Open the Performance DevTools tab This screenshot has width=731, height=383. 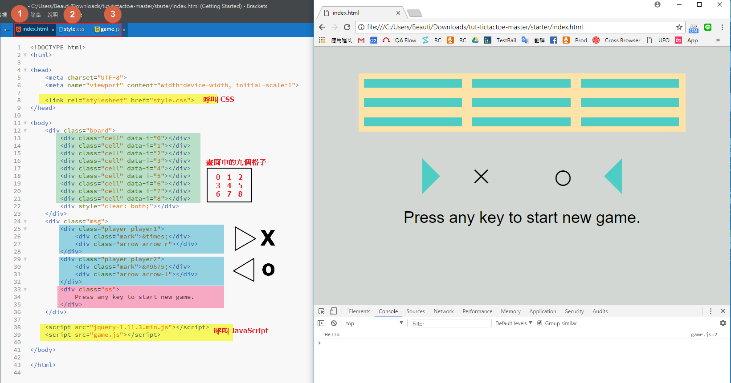[x=478, y=311]
